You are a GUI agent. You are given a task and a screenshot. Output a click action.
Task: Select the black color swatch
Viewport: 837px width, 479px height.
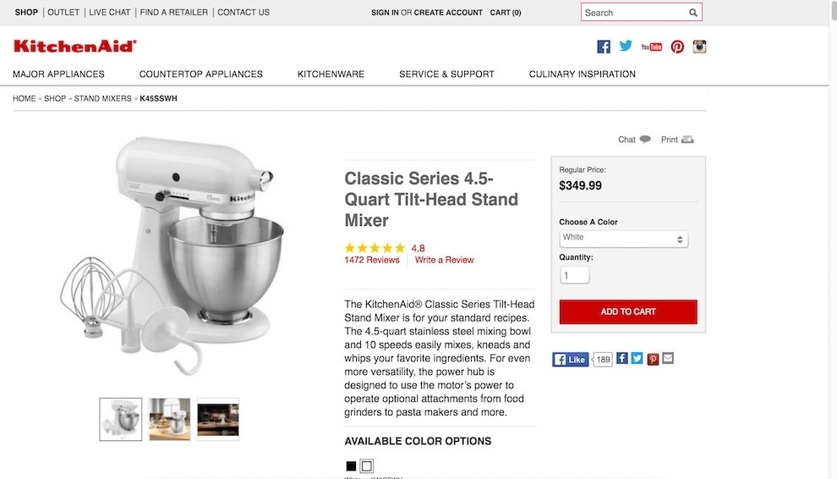(x=351, y=465)
